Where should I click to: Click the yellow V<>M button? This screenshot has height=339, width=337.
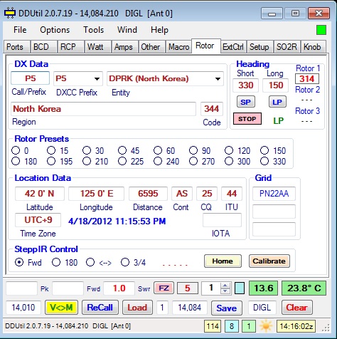61,308
